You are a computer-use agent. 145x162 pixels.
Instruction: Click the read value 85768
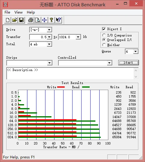pos(131,121)
